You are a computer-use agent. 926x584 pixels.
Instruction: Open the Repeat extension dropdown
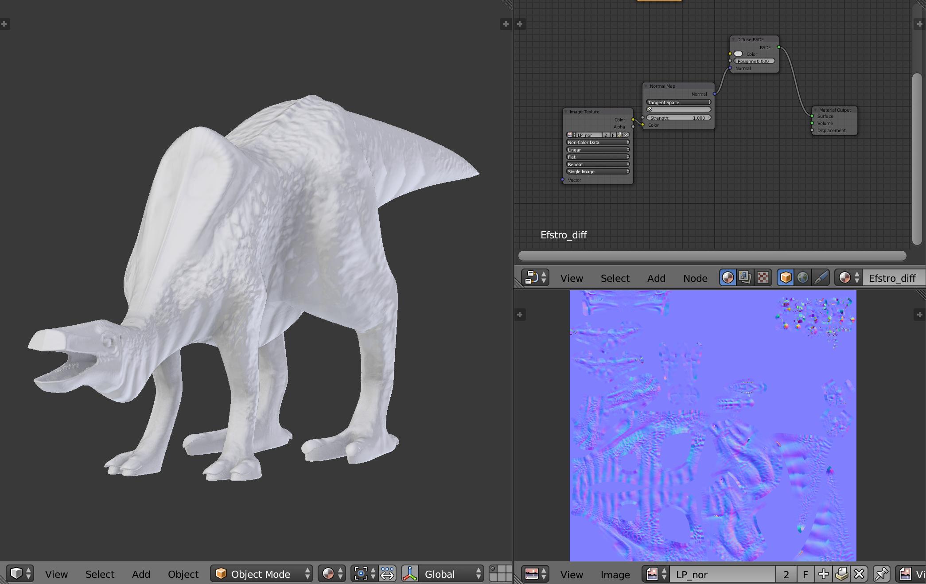point(598,164)
